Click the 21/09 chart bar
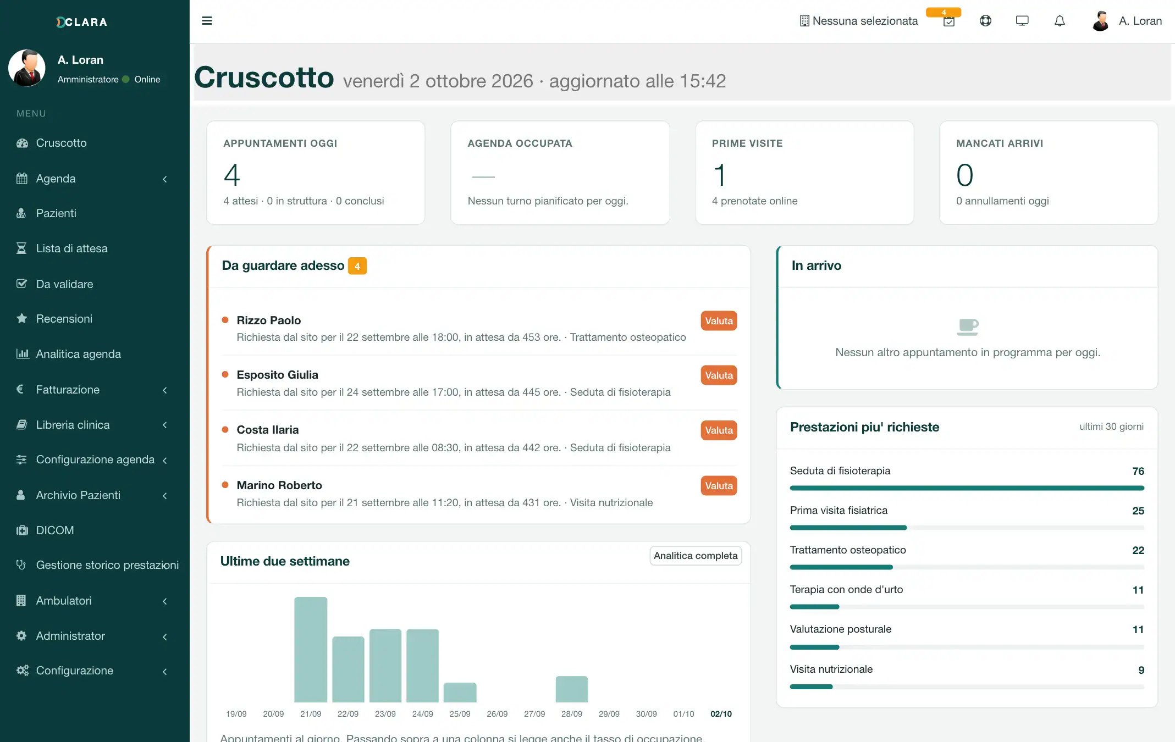Screen dimensions: 1175x742 311,650
